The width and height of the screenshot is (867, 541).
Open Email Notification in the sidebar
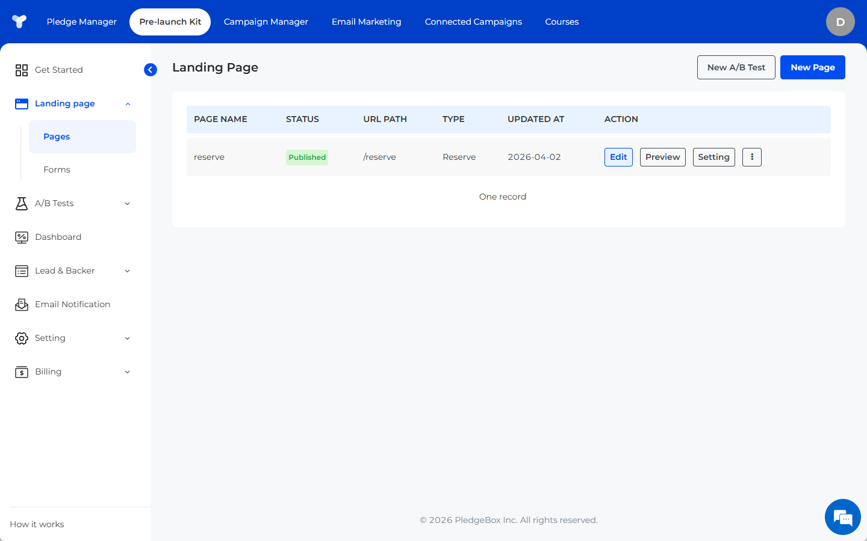(72, 304)
